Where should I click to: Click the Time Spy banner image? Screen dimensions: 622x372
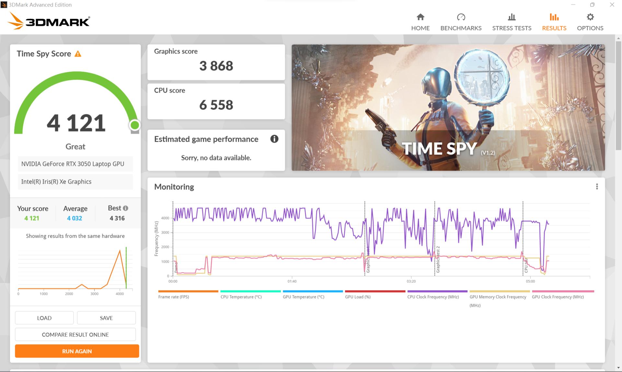click(448, 107)
